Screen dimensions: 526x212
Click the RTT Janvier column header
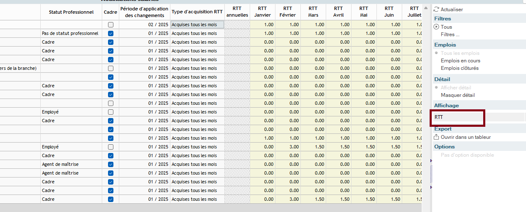pos(262,12)
